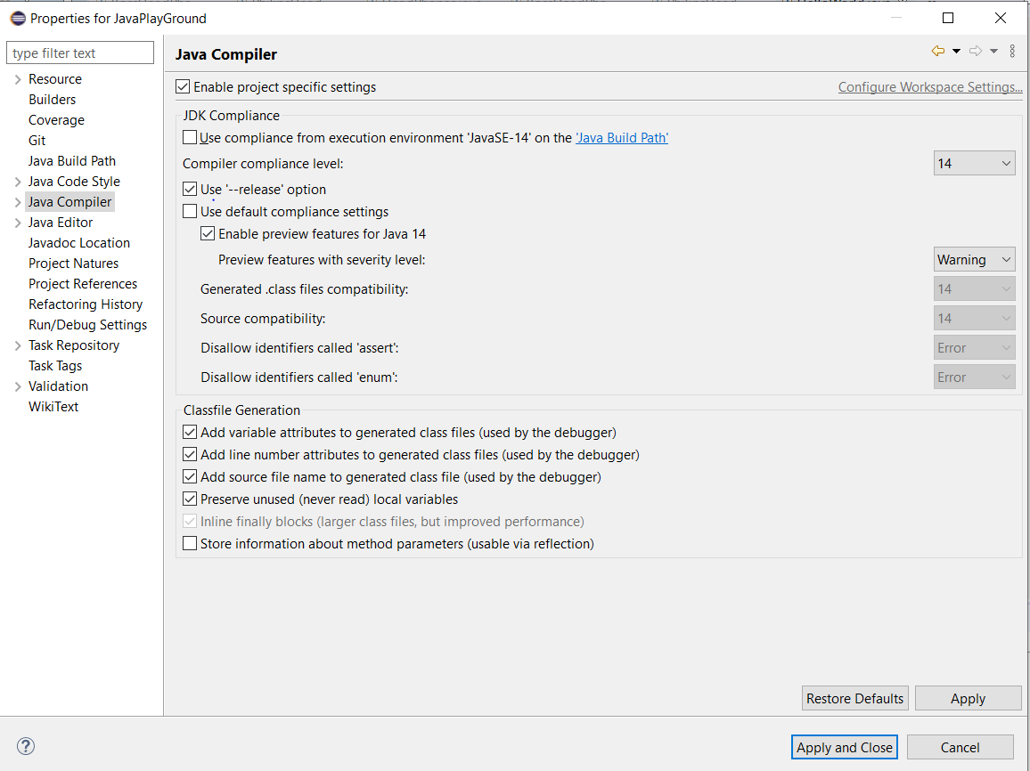Select Git properties page
The width and height of the screenshot is (1030, 771).
[x=37, y=141]
